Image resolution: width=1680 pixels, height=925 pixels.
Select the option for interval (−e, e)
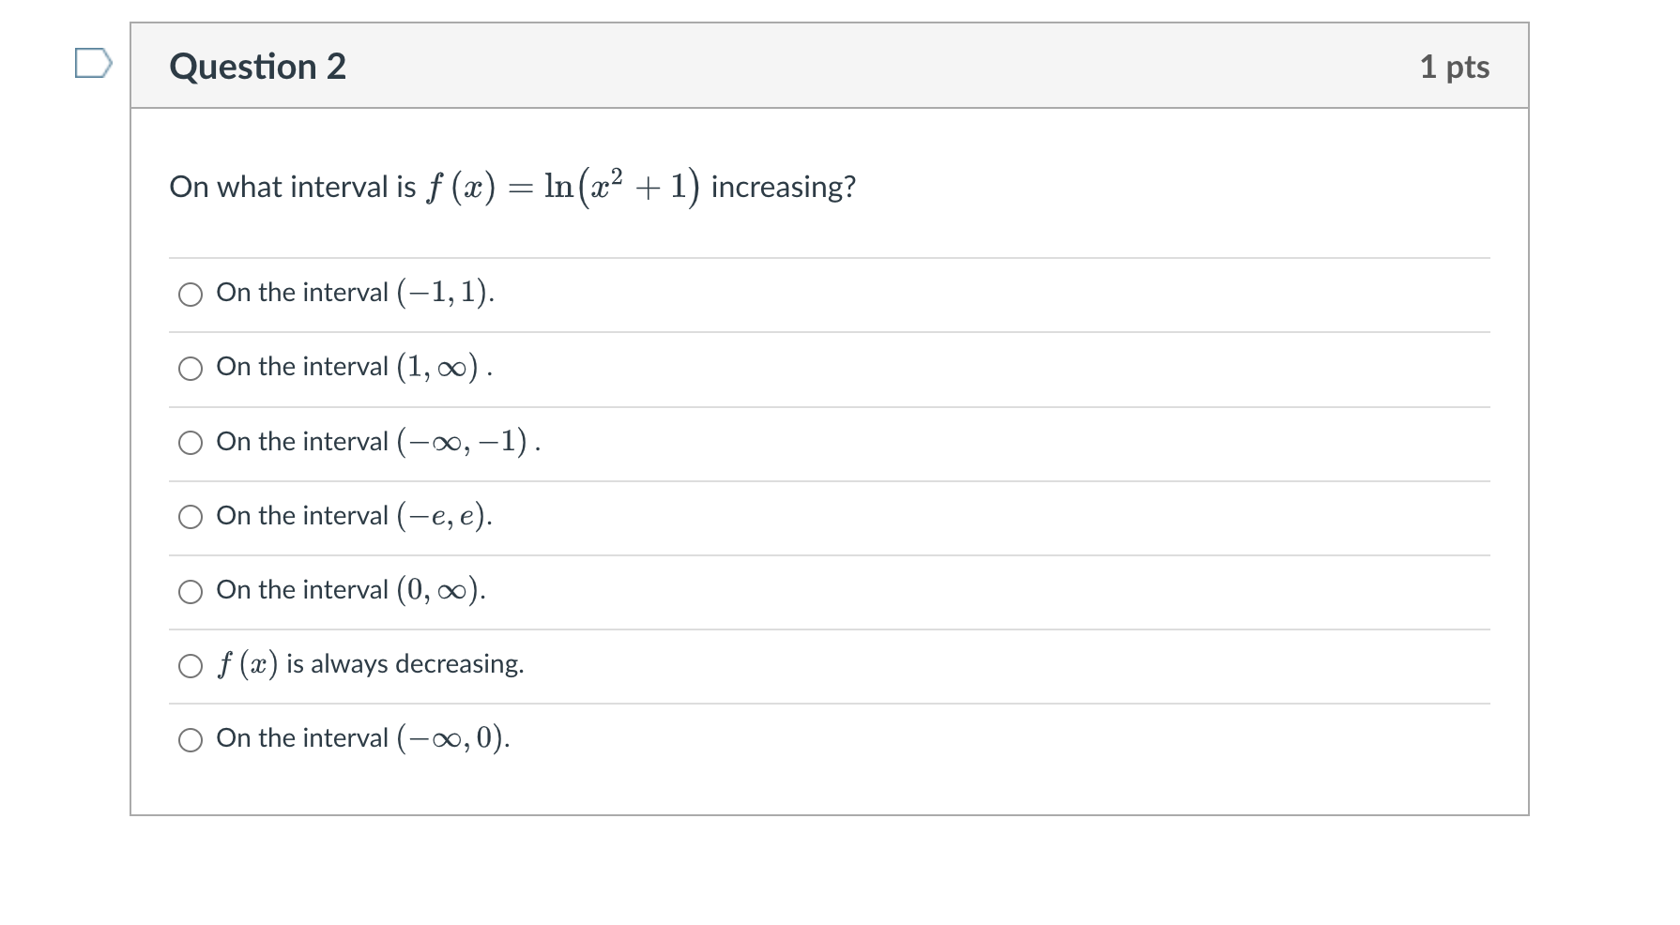(x=191, y=516)
